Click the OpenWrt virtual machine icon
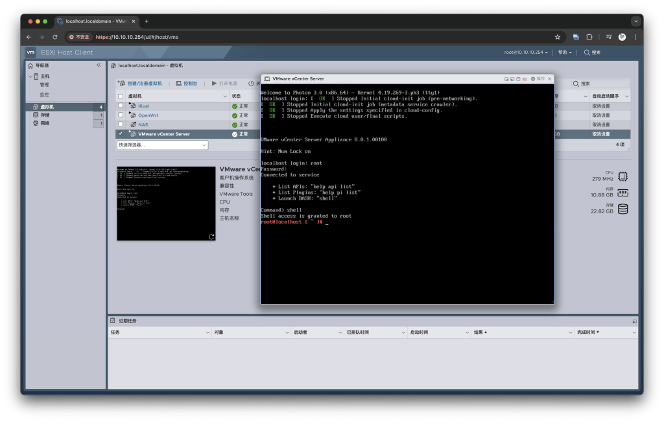664x422 pixels. click(133, 115)
